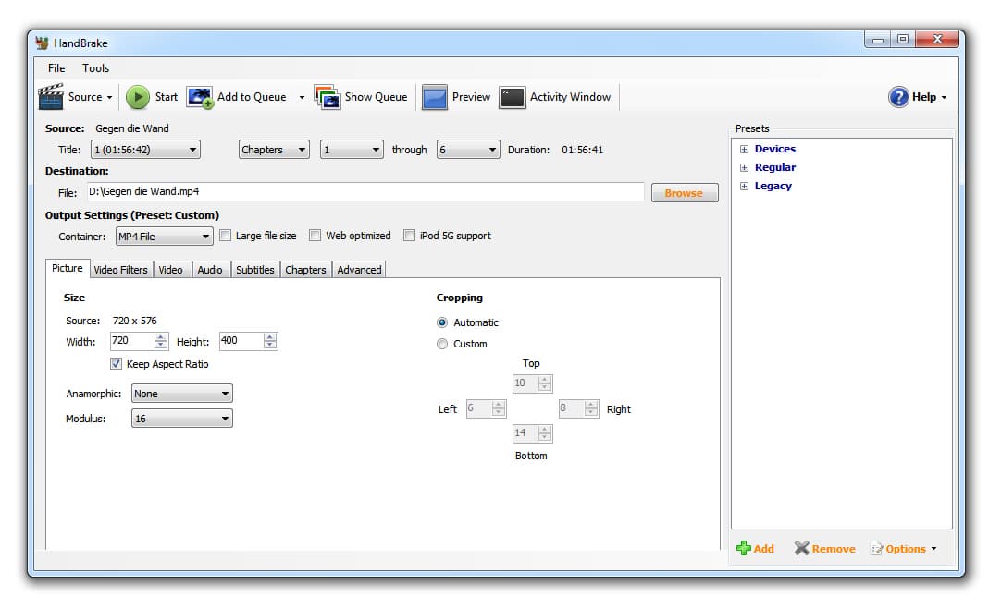This screenshot has width=989, height=608.
Task: Click the Bottom crop stepper
Action: (545, 433)
